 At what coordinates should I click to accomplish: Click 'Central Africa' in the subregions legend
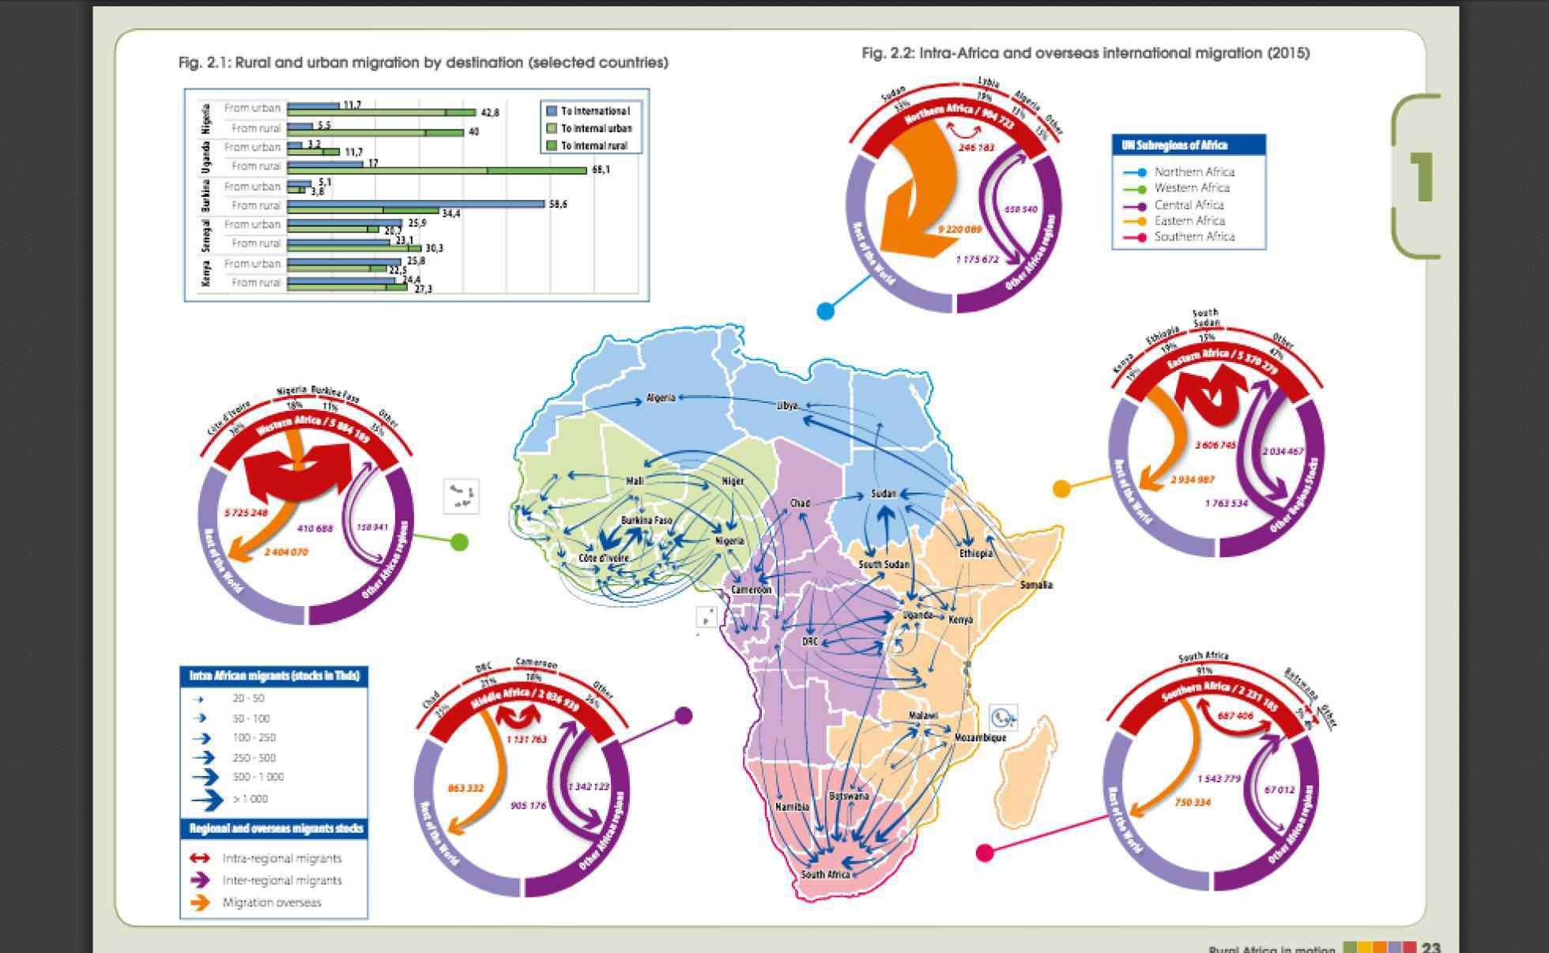[x=1189, y=205]
